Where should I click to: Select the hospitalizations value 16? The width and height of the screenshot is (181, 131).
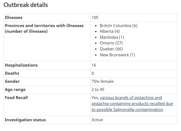[94, 65]
